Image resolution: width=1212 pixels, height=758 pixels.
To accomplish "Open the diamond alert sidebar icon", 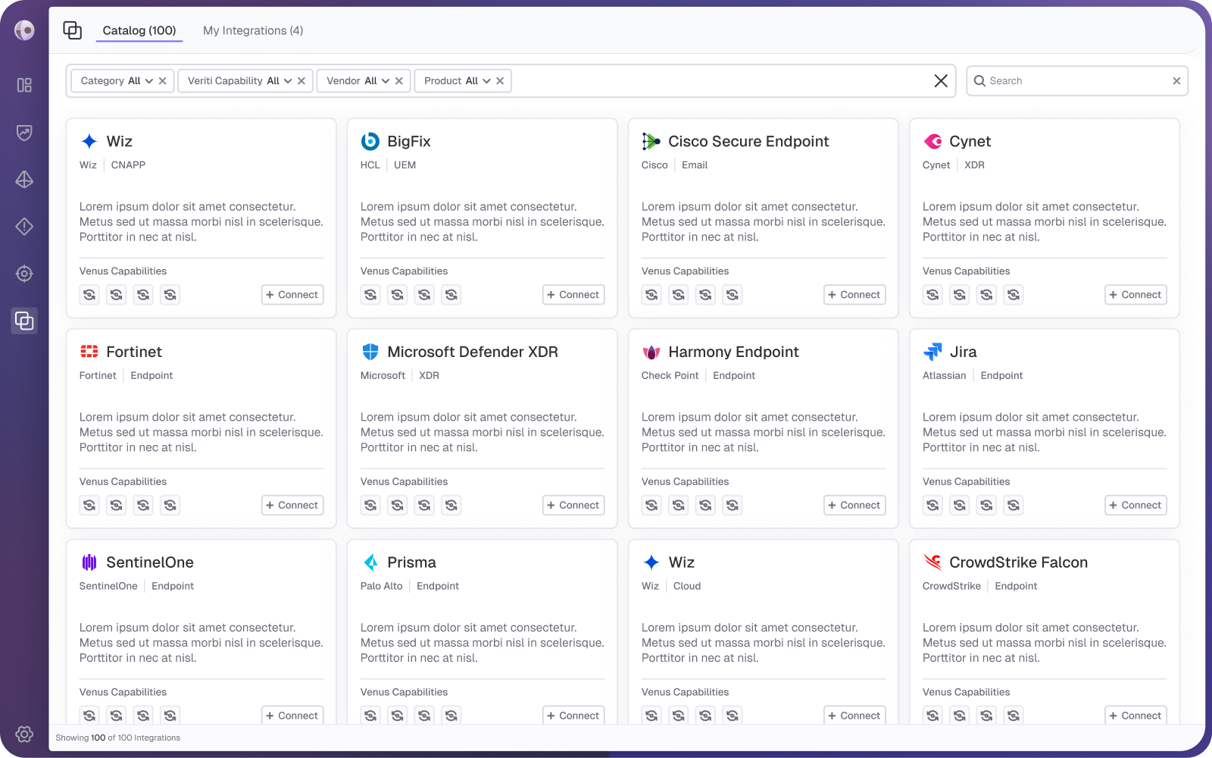I will point(24,227).
